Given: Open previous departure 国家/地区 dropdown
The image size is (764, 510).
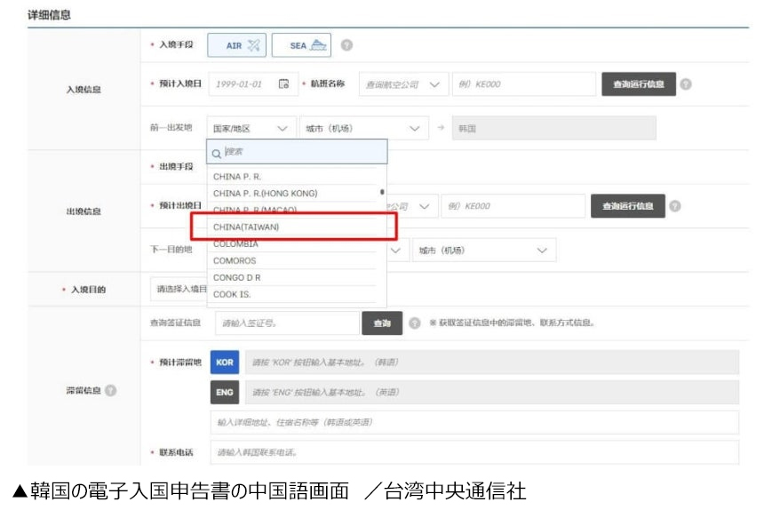Looking at the screenshot, I should click(251, 129).
